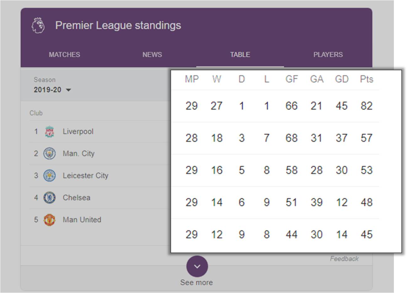Open the 2019-20 season dropdown
The height and width of the screenshot is (293, 408).
click(x=52, y=90)
